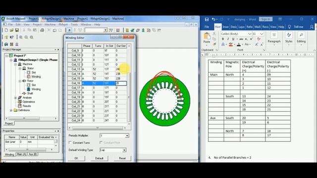Viewport: 317px width, 178px height.
Task: Open the Periodic Multiplier dropdown
Action: pos(127,135)
